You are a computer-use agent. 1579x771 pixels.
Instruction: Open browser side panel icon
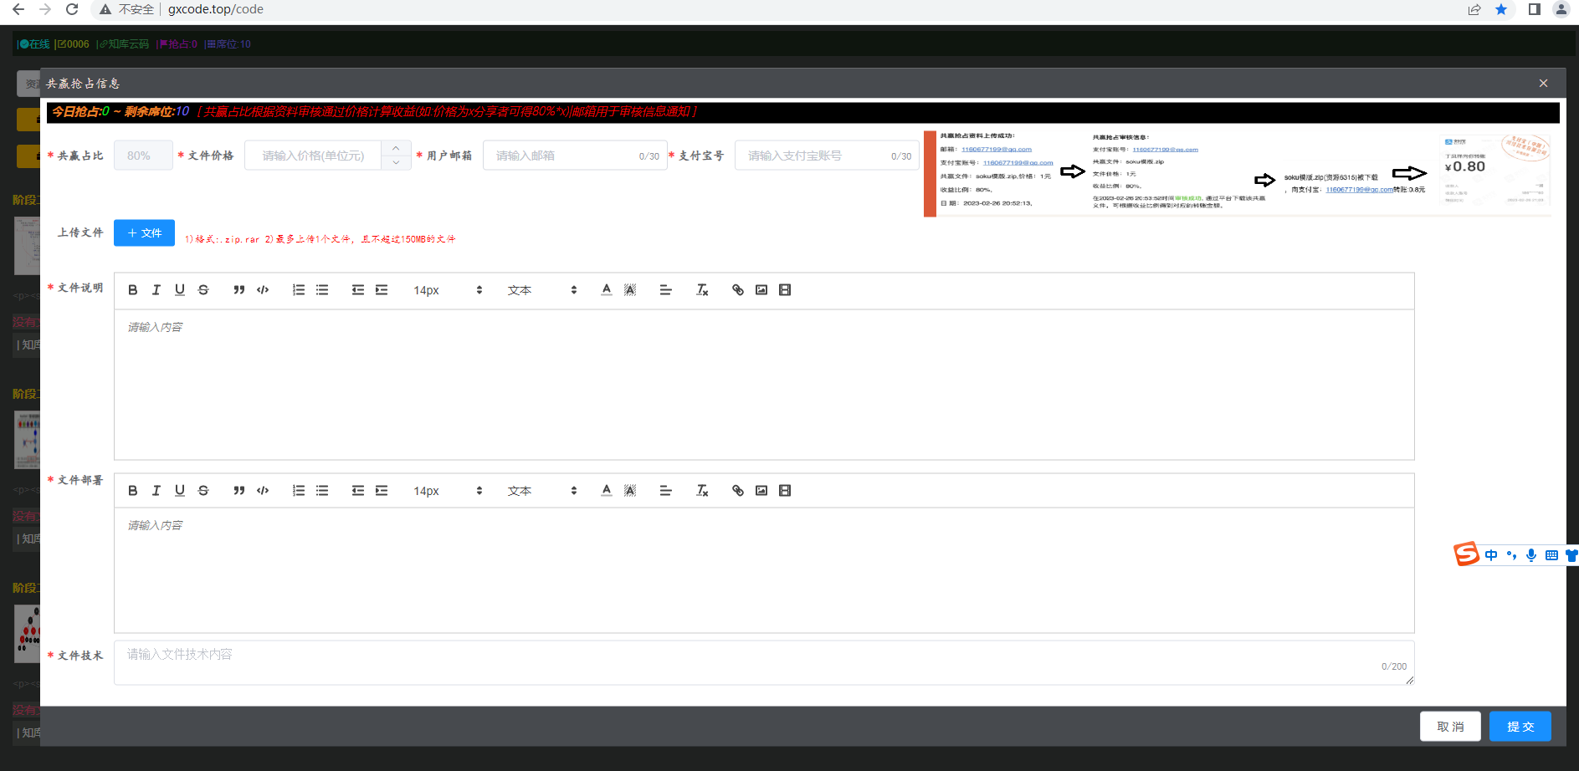coord(1534,9)
